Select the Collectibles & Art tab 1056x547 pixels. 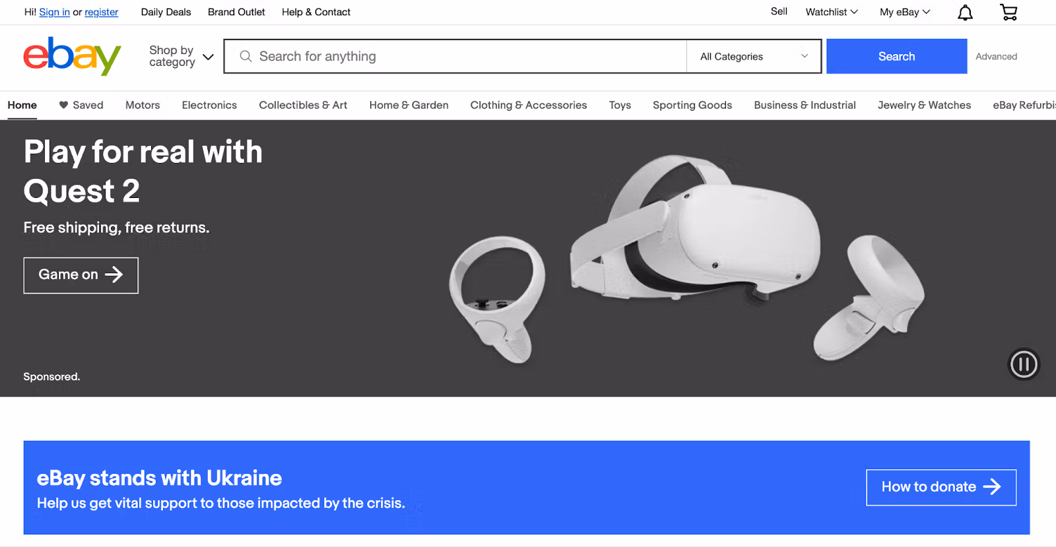303,105
